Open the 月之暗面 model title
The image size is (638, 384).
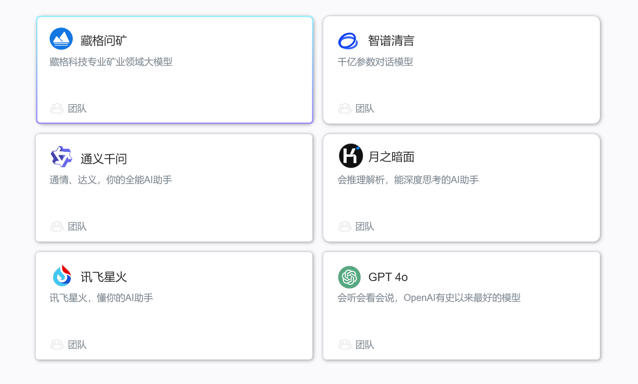[x=391, y=157]
